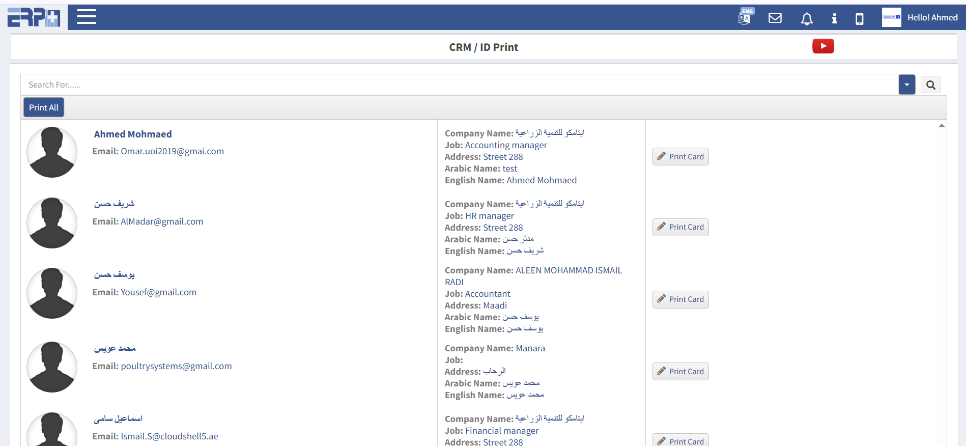The image size is (966, 446).
Task: Open the Hello! Ahmed user menu
Action: [x=932, y=18]
